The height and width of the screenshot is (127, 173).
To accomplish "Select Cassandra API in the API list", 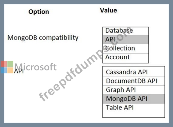I will [x=134, y=71].
